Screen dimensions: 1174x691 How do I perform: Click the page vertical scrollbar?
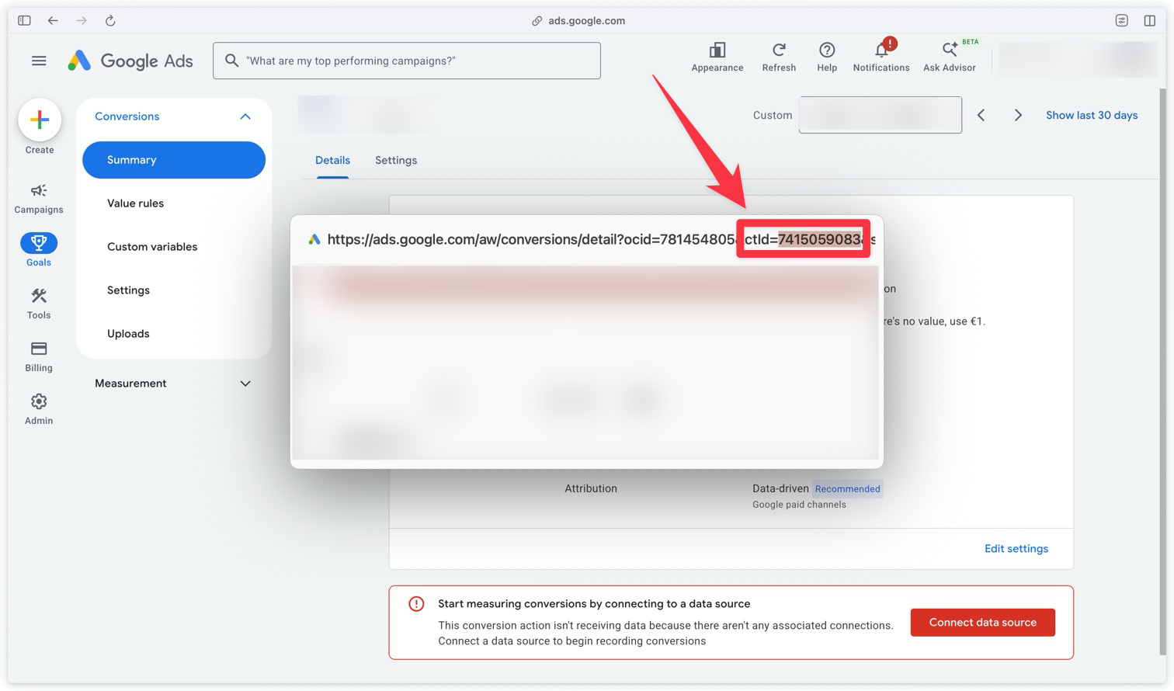1162,373
